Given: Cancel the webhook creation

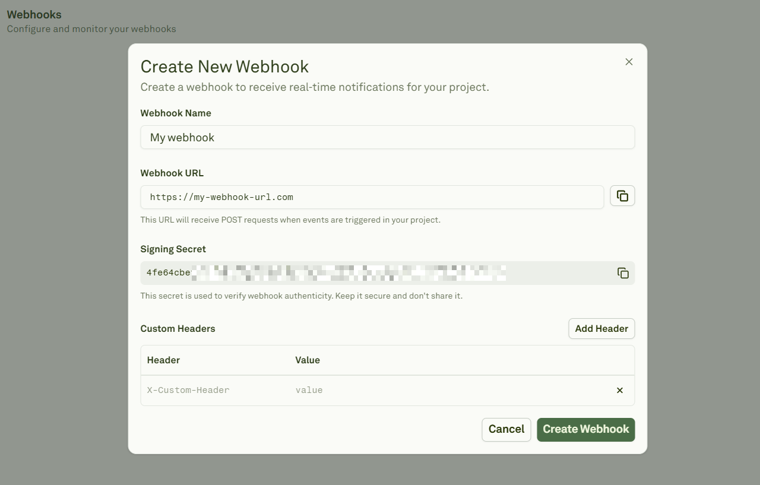Looking at the screenshot, I should point(506,429).
